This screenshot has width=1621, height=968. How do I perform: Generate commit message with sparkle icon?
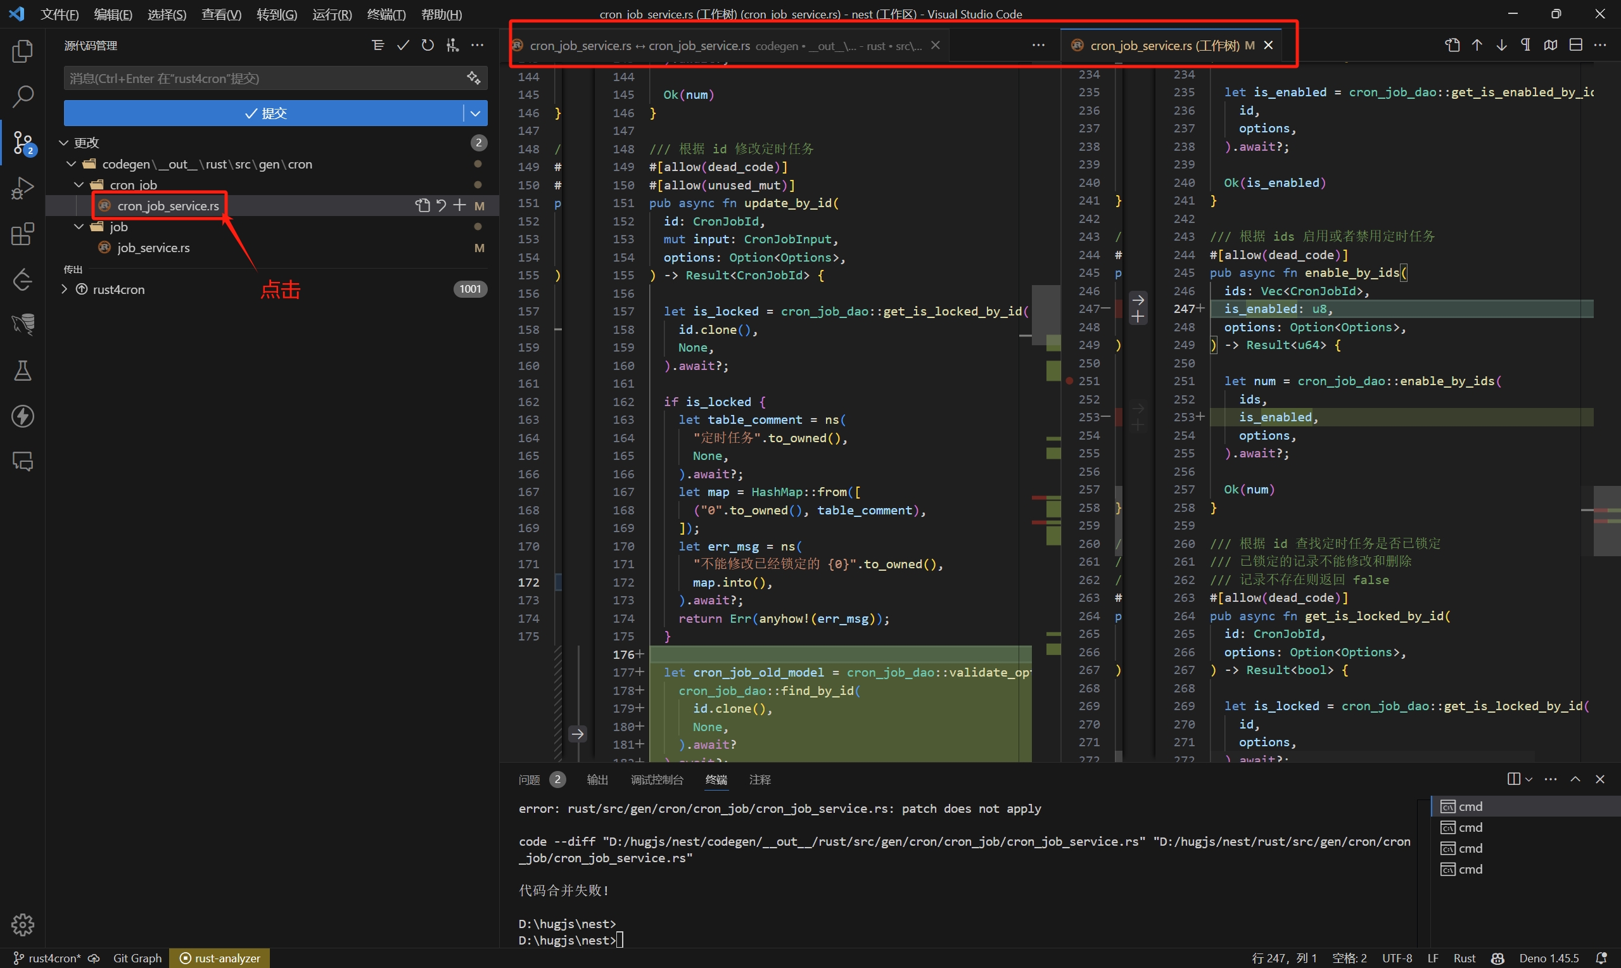[473, 79]
